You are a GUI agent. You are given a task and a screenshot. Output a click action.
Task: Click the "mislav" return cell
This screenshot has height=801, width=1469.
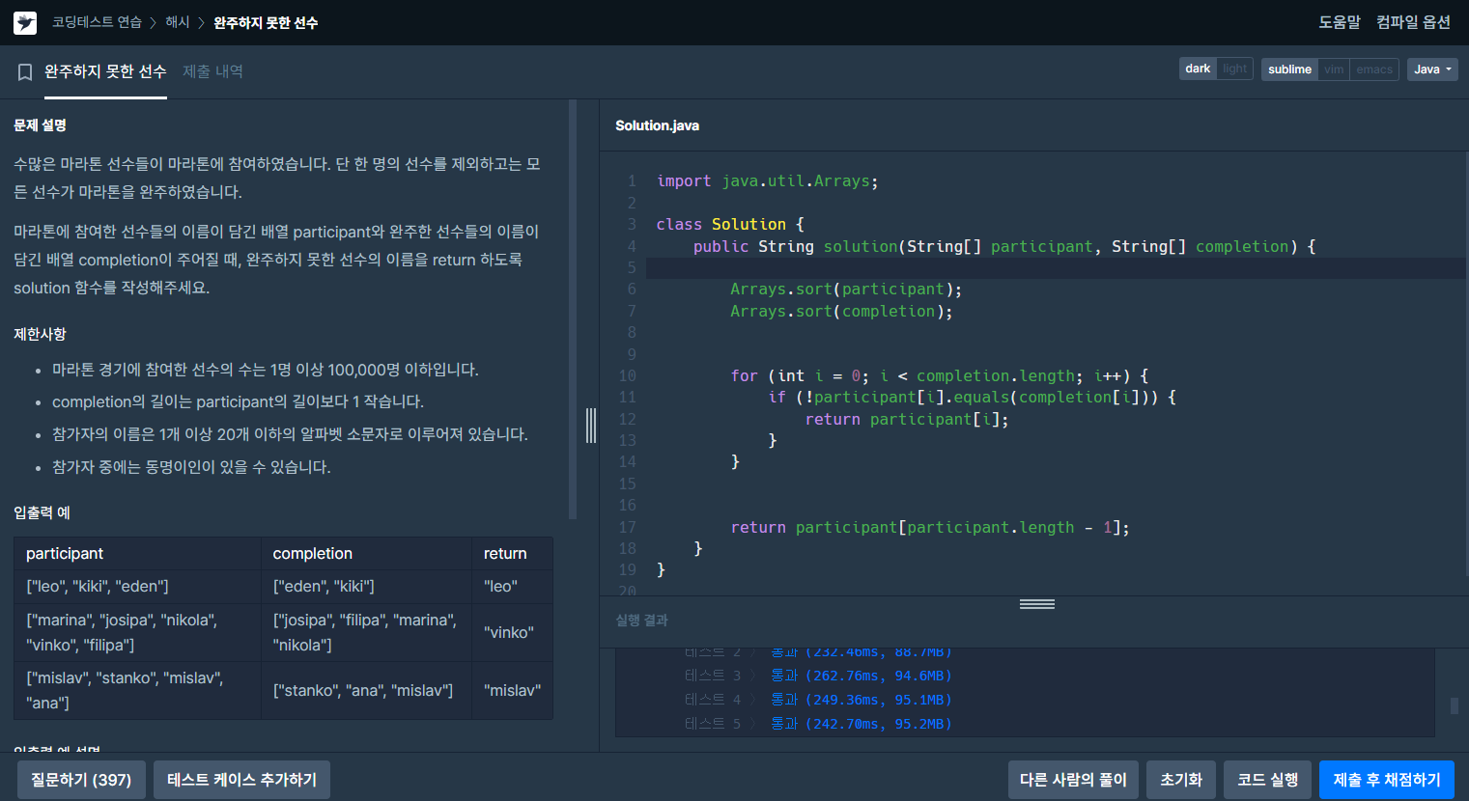[x=512, y=690]
